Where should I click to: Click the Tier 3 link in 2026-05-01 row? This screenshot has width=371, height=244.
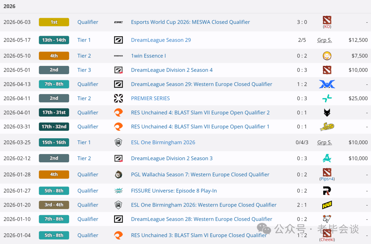pyautogui.click(x=84, y=70)
